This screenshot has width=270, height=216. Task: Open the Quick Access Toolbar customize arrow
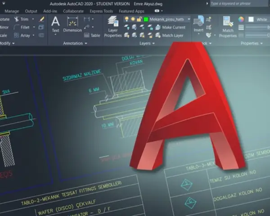[x=4, y=3]
